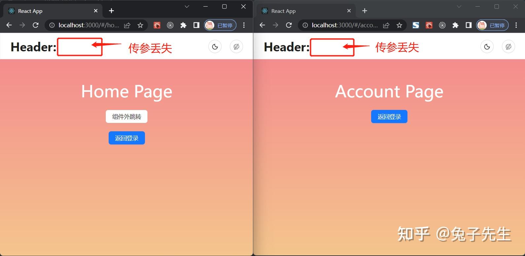Viewport: 525px width, 256px height.
Task: Go forward in the Home Page browser window
Action: click(22, 25)
